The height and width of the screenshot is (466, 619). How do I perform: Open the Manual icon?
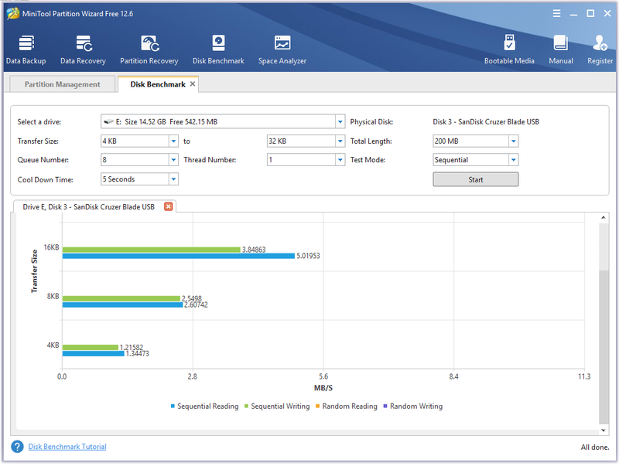click(x=560, y=49)
